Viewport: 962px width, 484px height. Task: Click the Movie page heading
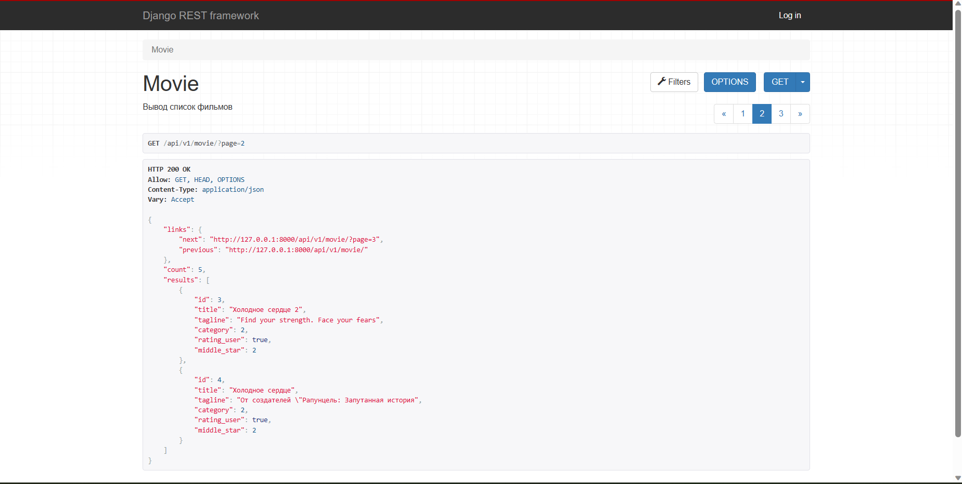point(170,83)
